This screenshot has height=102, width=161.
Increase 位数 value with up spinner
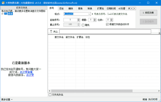[x=111, y=19]
